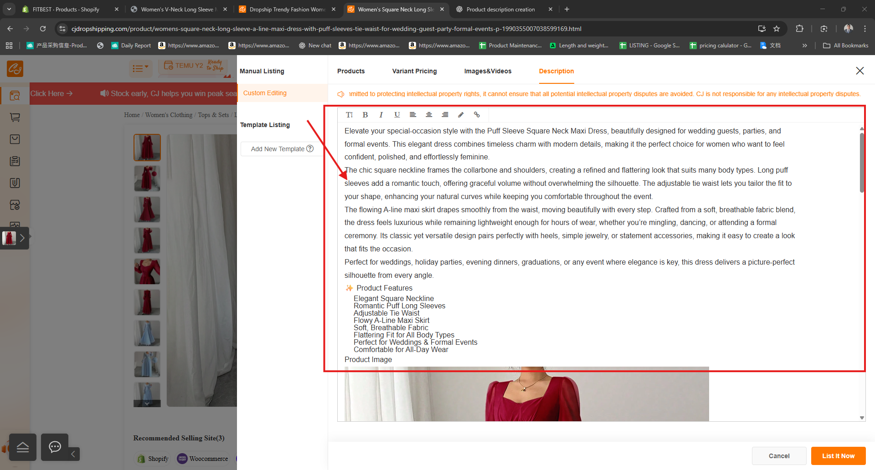875x470 pixels.
Task: Close the listing dialog with X
Action: 860,71
